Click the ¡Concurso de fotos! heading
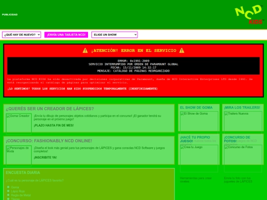The height and width of the screenshot is (200, 267). coord(237,139)
